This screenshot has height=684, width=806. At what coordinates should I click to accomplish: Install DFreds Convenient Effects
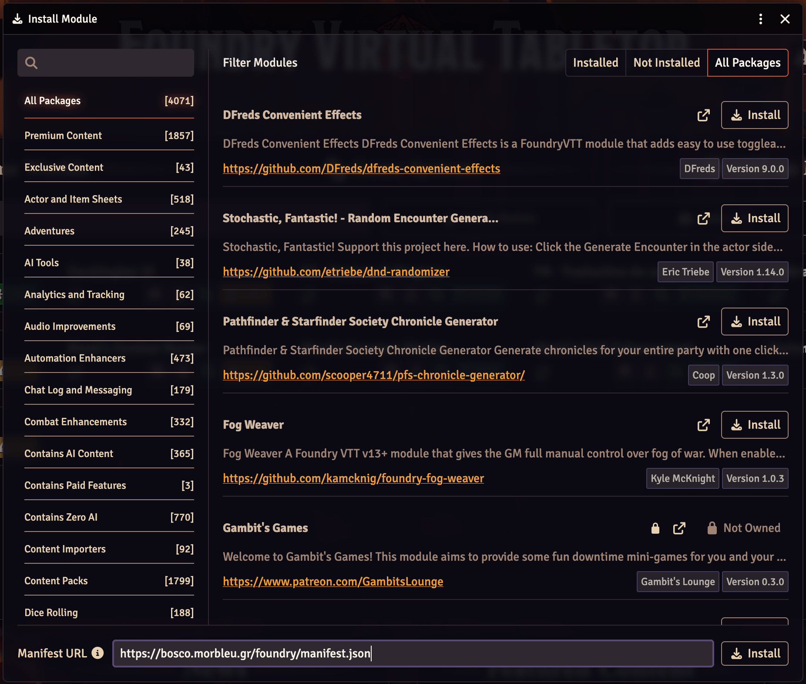click(755, 115)
